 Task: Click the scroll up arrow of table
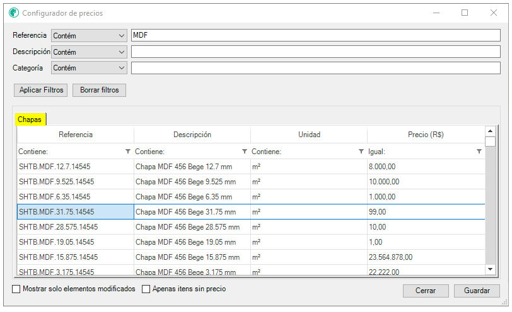pyautogui.click(x=490, y=131)
